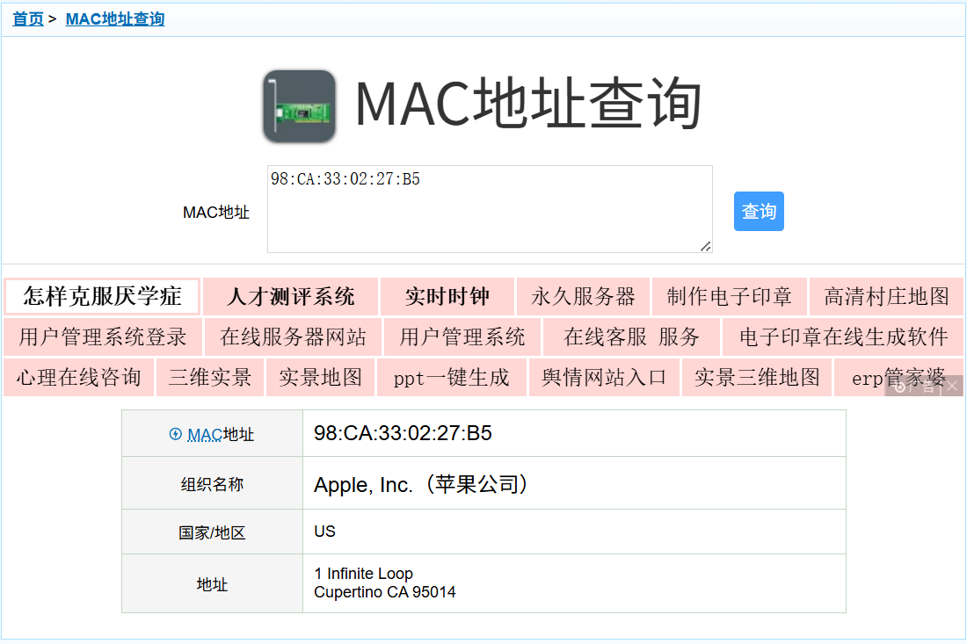The height and width of the screenshot is (644, 967).
Task: Open ad link 实景三维地图
Action: [757, 377]
